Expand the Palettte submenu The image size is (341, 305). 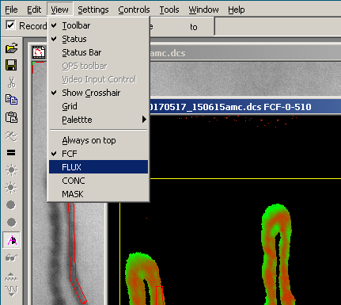point(98,120)
